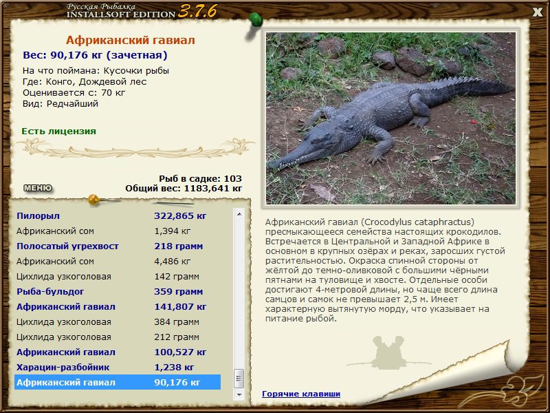Select the Харацин-разбойник 1,238 кг row
Screen dimensions: 550x413
click(x=118, y=367)
